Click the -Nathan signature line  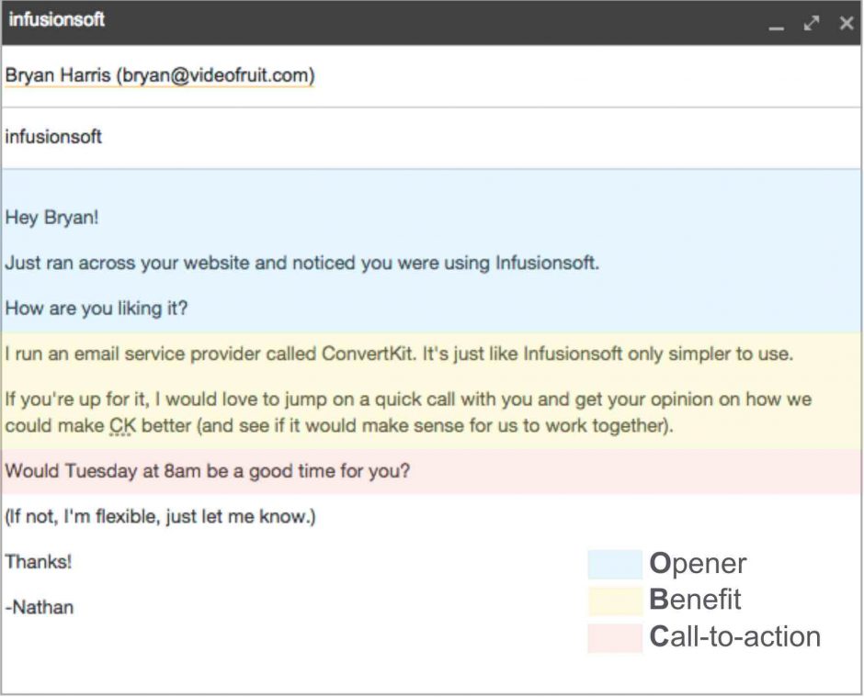pos(38,607)
